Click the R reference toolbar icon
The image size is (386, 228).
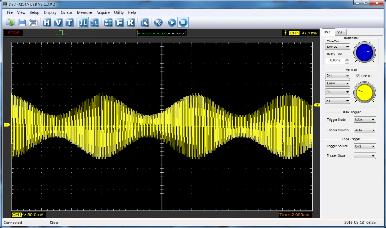[131, 22]
